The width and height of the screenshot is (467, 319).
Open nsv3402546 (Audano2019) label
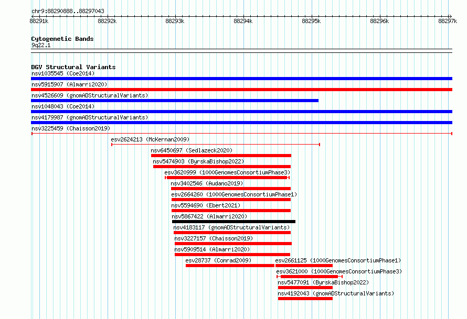pos(207,183)
